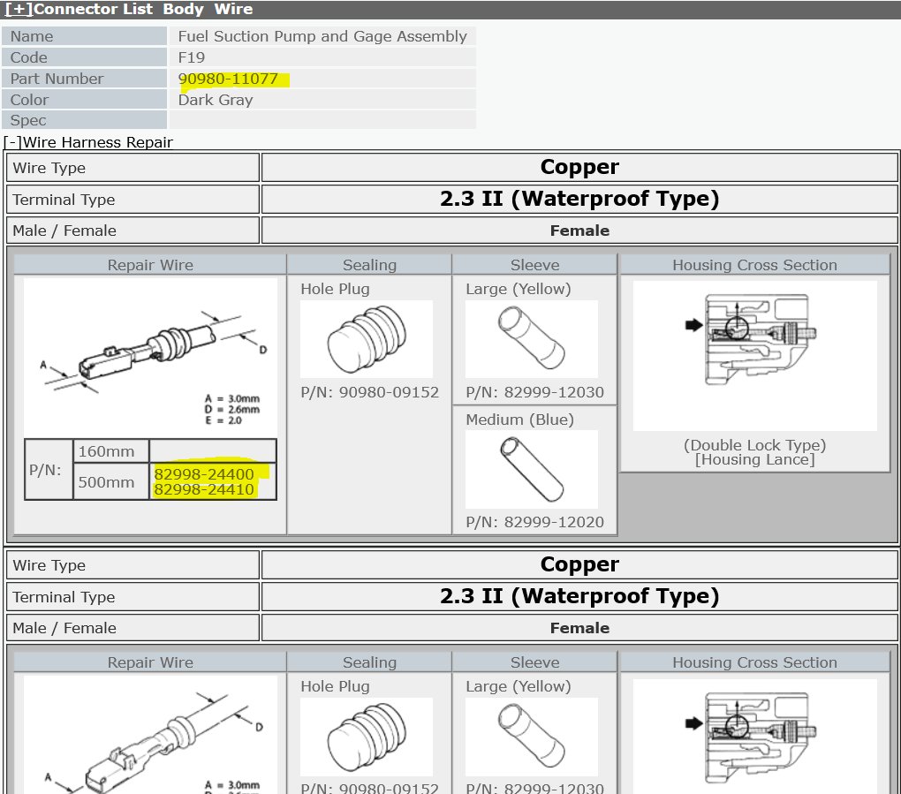Click the 500mm length cell
The image size is (901, 794).
(111, 482)
